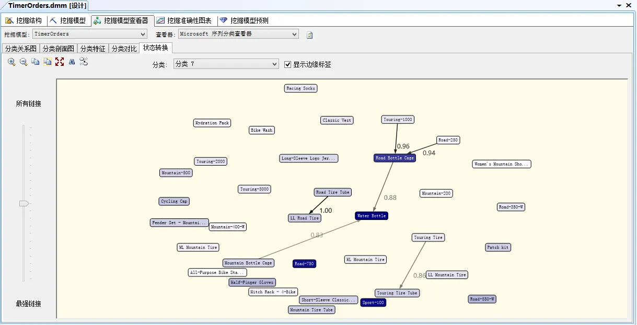Select the 分类特征 tab

(x=92, y=49)
